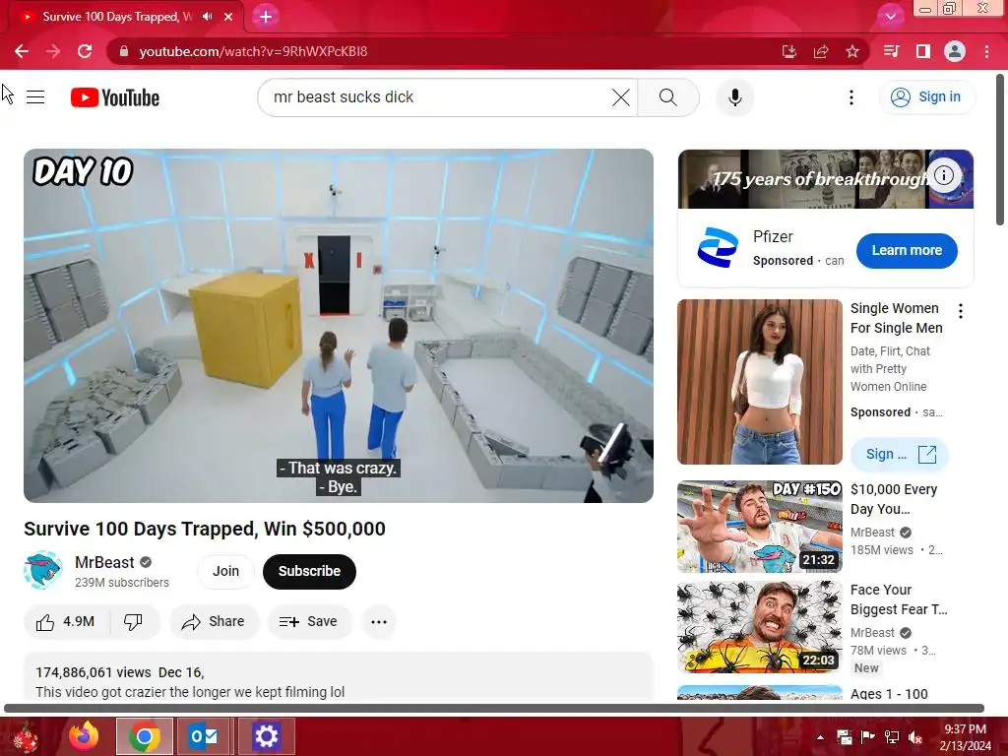
Task: Open the clock showing 9:37 PM
Action: (x=965, y=737)
